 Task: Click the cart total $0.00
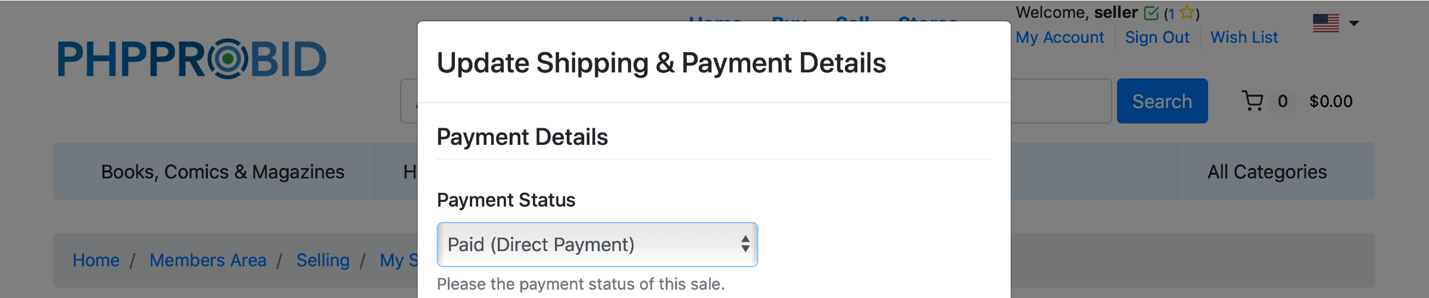point(1331,102)
